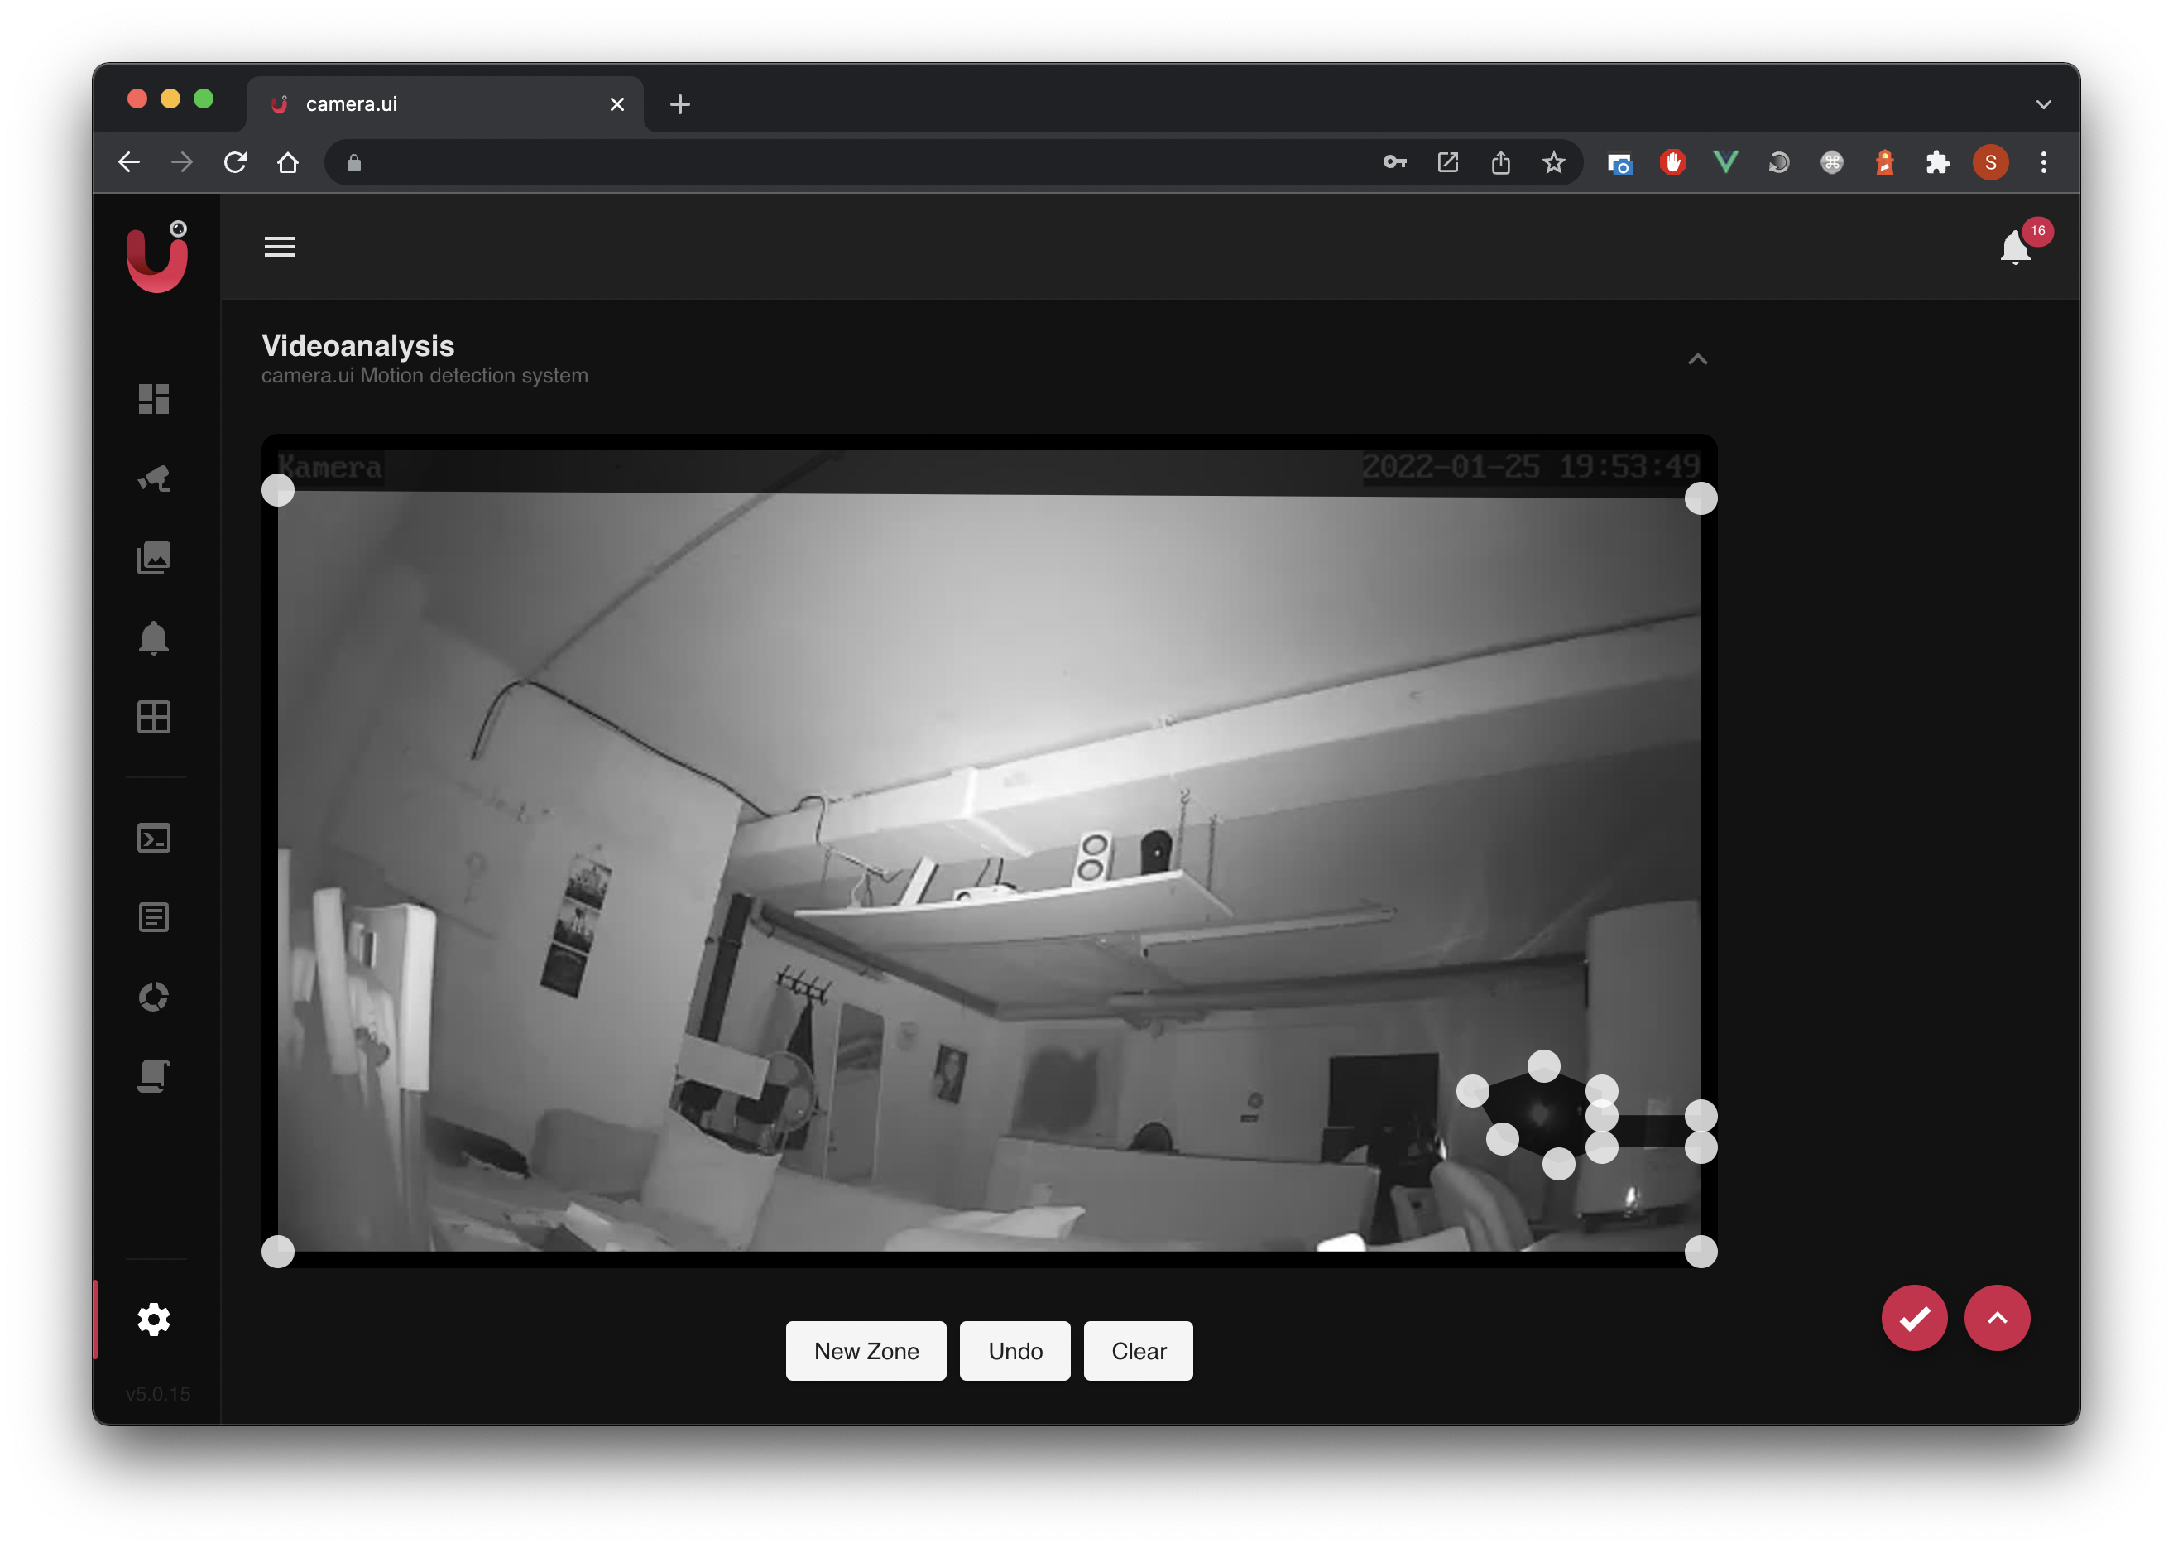Collapse the Videoanalysis section
The image size is (2173, 1548).
coord(1696,359)
